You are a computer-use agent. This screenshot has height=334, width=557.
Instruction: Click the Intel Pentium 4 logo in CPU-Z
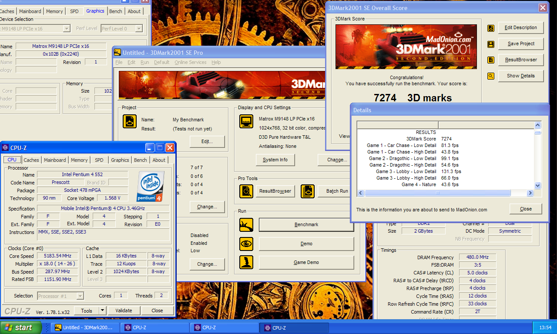click(150, 186)
